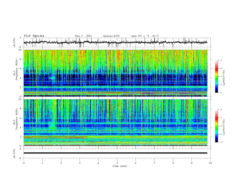Click the ch.1 colorbar "log(PSD)(V²/Hz)" label
The image size is (237, 183).
tap(224, 78)
